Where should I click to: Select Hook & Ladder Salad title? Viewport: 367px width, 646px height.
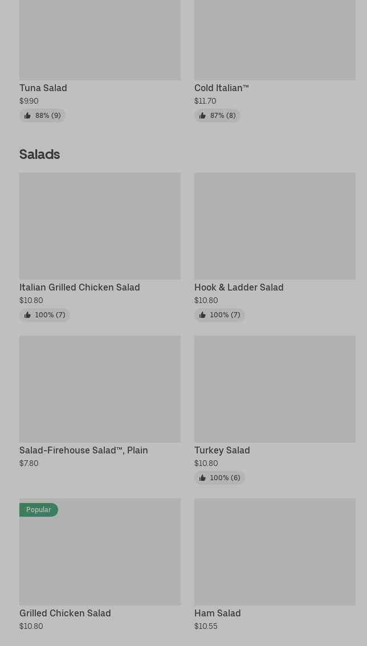[239, 287]
